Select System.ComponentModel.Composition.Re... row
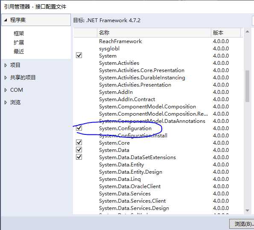This screenshot has width=254, height=230. 158,114
